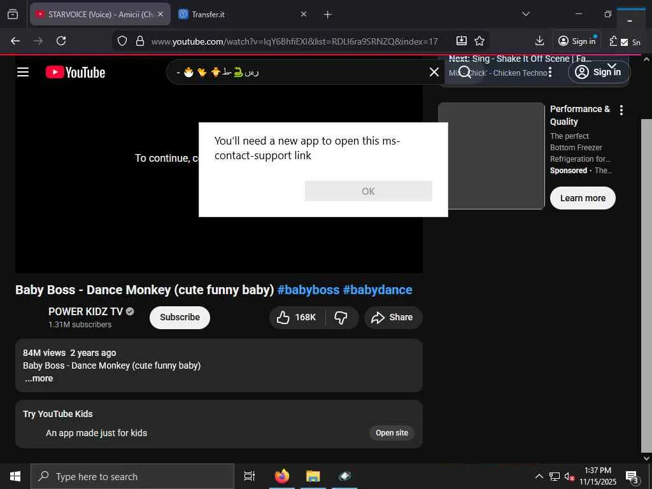Open the network tray icon
Image resolution: width=652 pixels, height=489 pixels.
click(555, 476)
